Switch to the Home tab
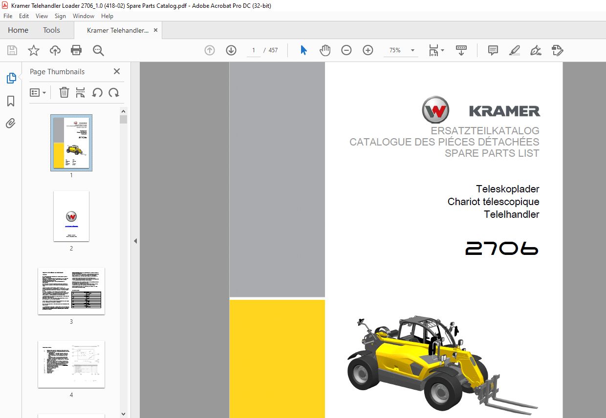The image size is (606, 418). (x=18, y=30)
